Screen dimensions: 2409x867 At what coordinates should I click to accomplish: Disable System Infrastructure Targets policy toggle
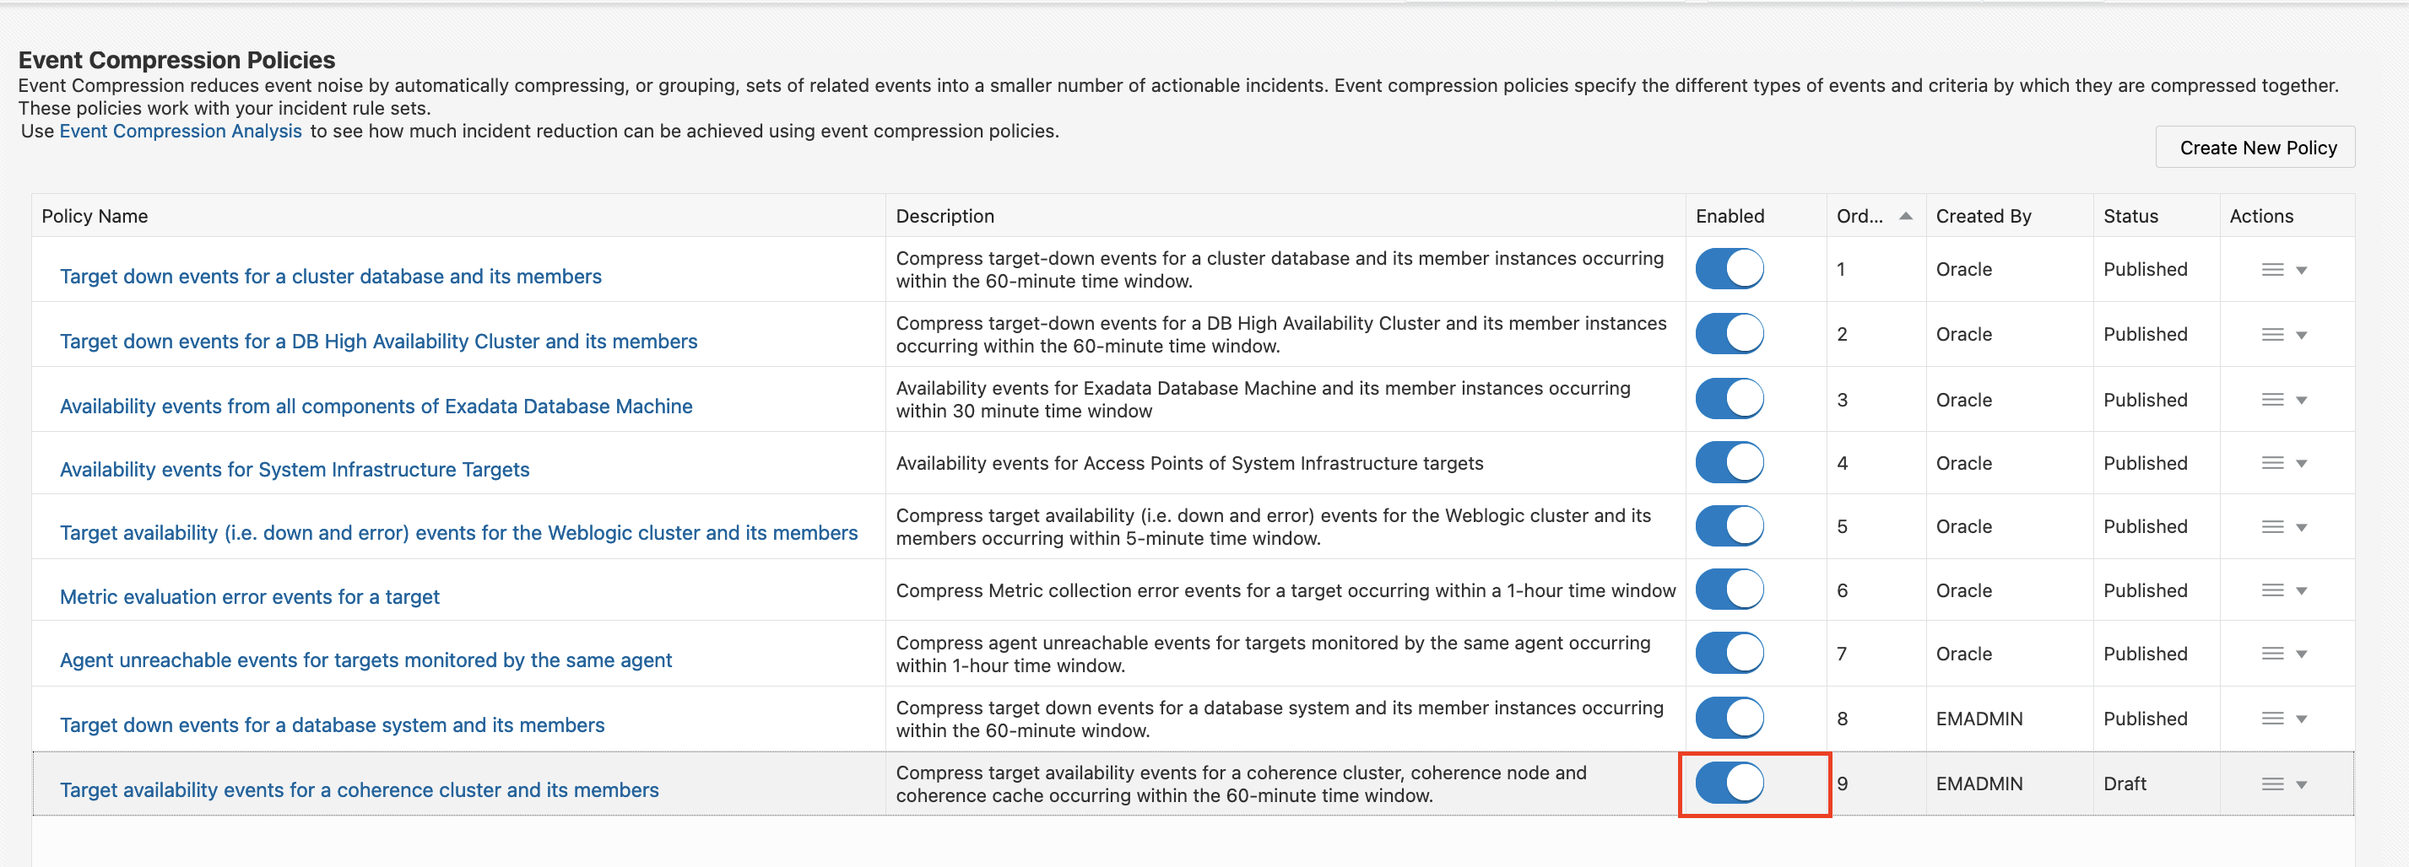click(x=1730, y=462)
